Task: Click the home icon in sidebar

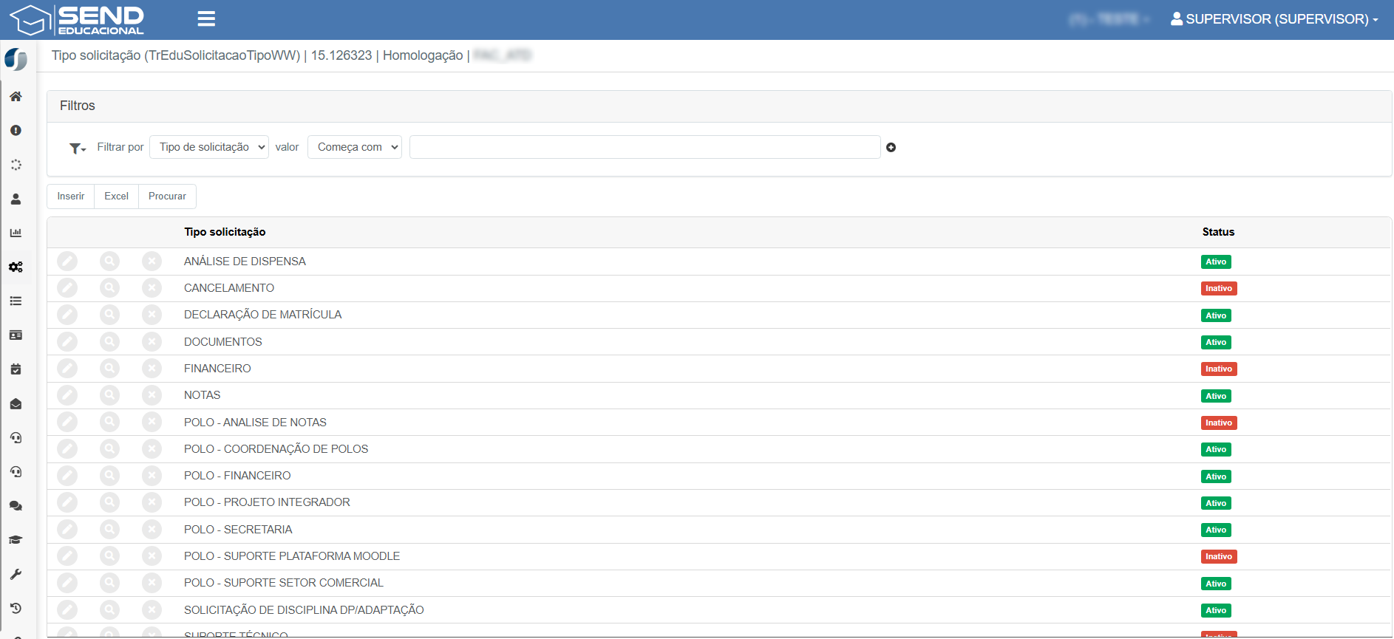Action: pos(16,97)
